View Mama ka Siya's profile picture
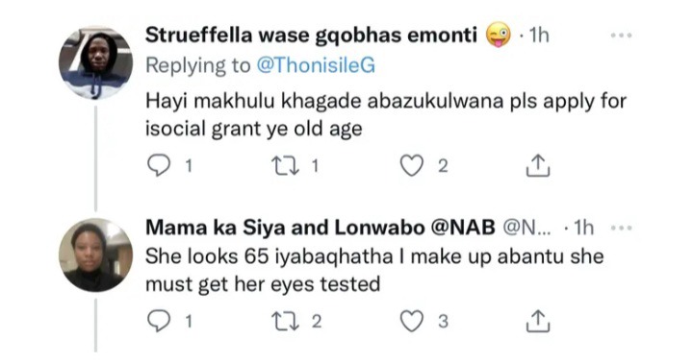Image resolution: width=693 pixels, height=364 pixels. pyautogui.click(x=96, y=255)
